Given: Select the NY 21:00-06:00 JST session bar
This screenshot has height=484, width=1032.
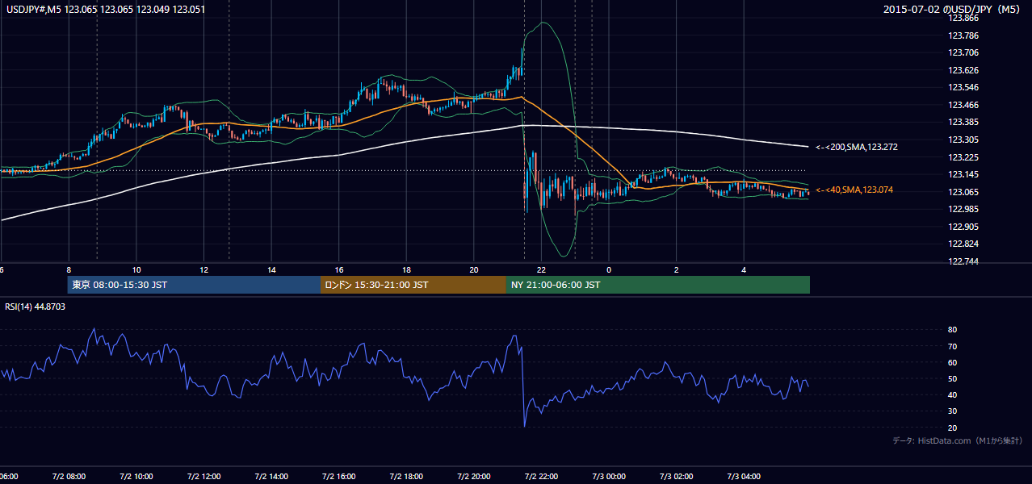Looking at the screenshot, I should click(658, 285).
